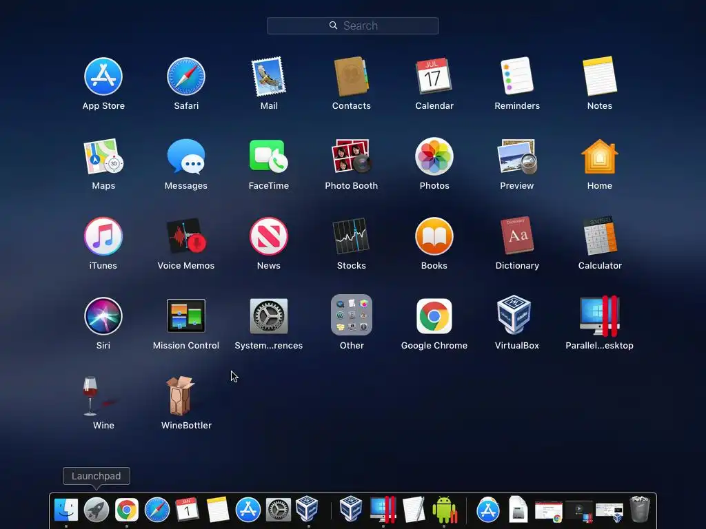Click the Launchpad rocket icon in the Dock
706x529 pixels.
click(97, 510)
